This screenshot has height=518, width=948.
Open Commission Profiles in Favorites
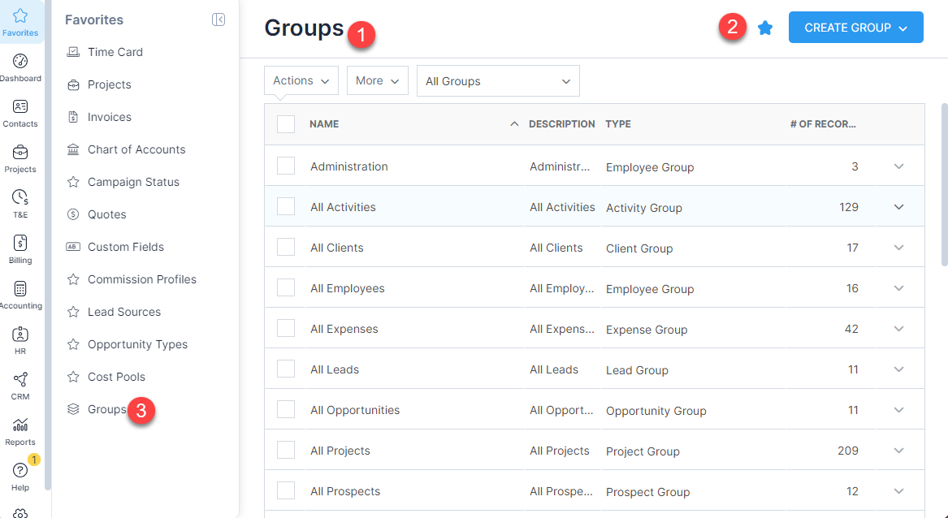(x=141, y=279)
